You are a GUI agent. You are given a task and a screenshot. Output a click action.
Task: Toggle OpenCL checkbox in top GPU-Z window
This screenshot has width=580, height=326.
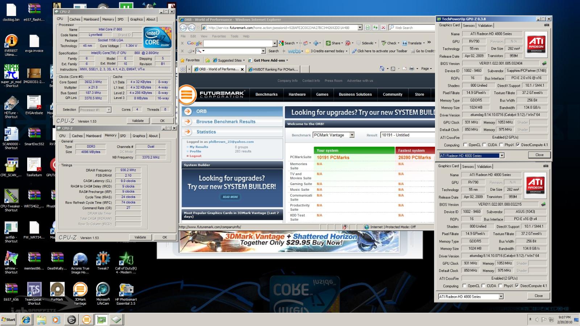[465, 145]
